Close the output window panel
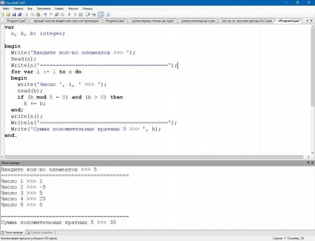The image size is (315, 241). tap(312, 163)
